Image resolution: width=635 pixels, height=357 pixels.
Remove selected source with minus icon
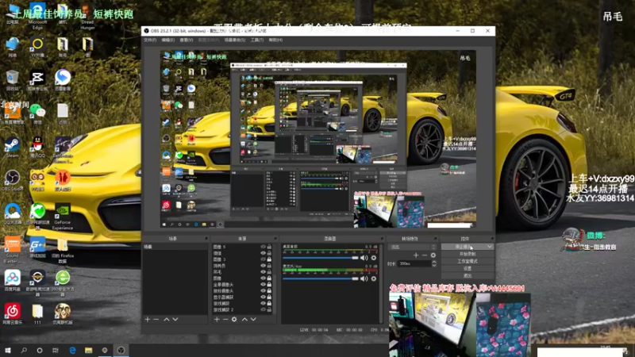click(225, 320)
